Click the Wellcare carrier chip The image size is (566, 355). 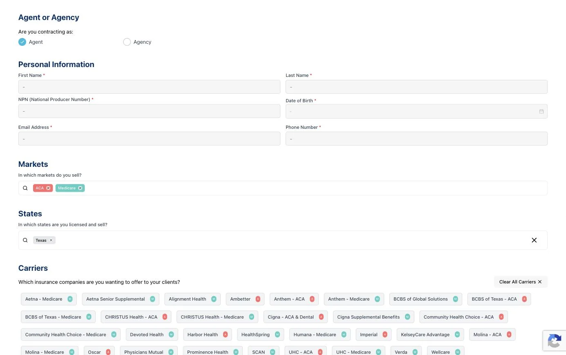coord(445,351)
